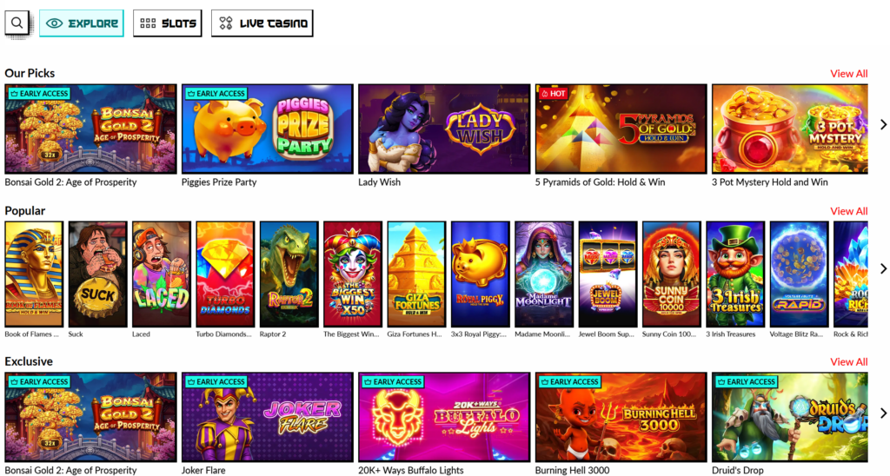Open the Laced game in Popular

coord(162,274)
